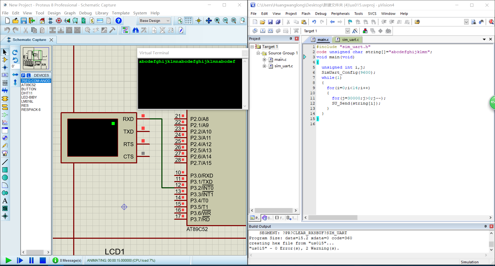Select the 2D Graphics Text tool

point(5,201)
